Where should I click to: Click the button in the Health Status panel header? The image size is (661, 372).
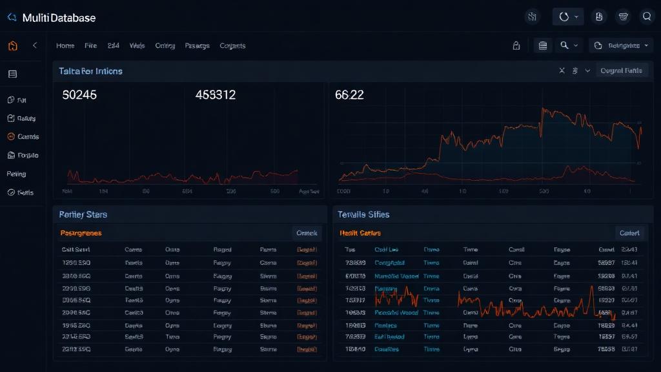coord(629,233)
